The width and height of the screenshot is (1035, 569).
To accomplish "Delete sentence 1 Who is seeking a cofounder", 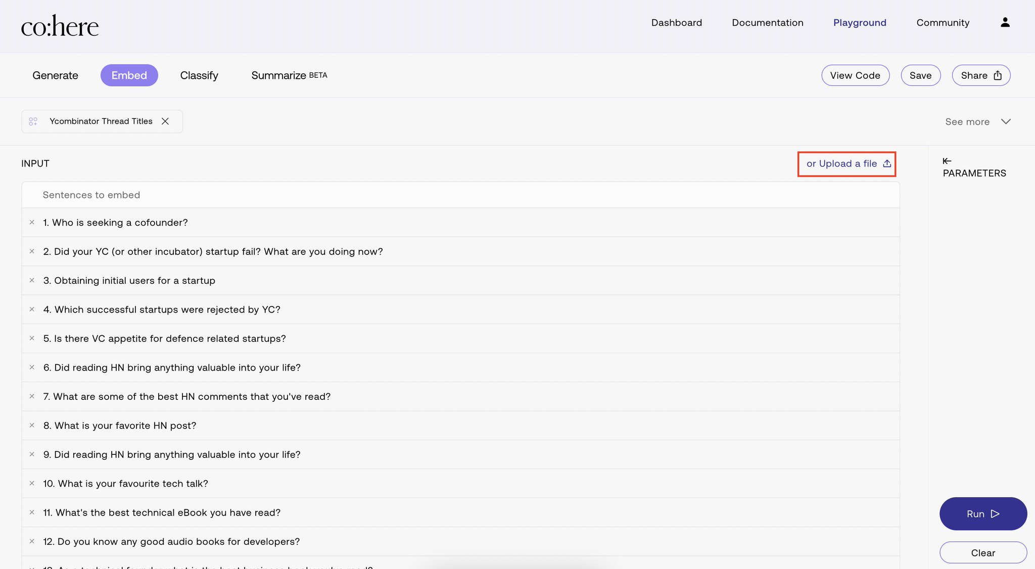I will tap(32, 222).
